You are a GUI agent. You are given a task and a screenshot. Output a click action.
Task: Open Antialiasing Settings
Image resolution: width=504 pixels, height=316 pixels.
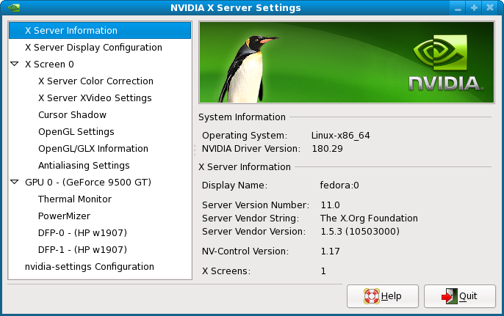point(84,166)
